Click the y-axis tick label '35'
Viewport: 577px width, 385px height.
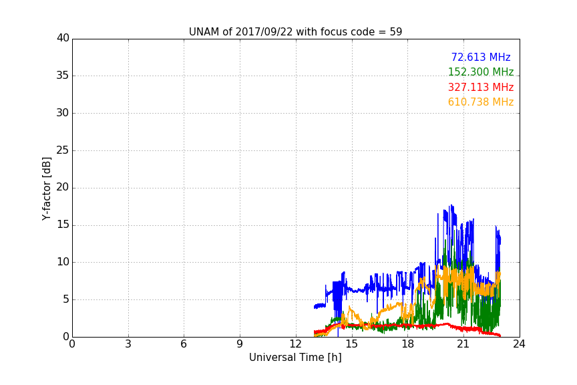[63, 76]
